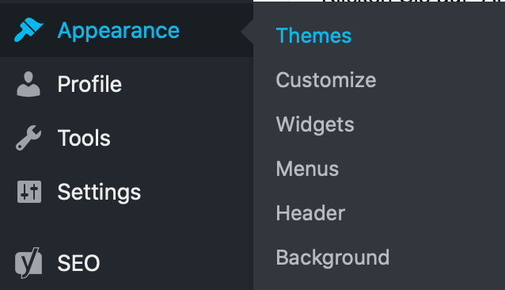The image size is (505, 290).
Task: Select the SEO menu label
Action: tap(79, 263)
